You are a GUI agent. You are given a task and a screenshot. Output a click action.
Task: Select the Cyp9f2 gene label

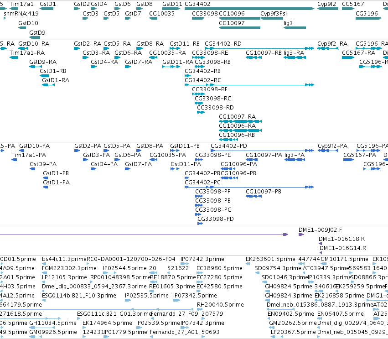326,4
